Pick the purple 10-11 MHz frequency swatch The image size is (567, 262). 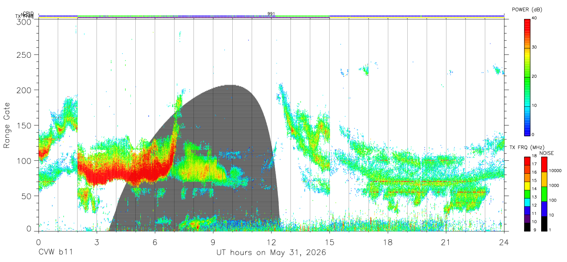(x=527, y=219)
